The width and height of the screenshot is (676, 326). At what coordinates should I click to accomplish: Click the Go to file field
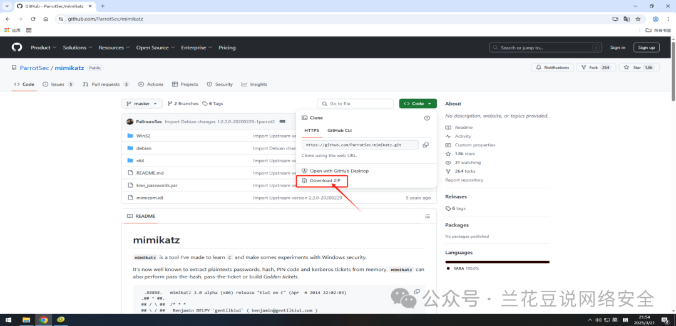point(355,104)
